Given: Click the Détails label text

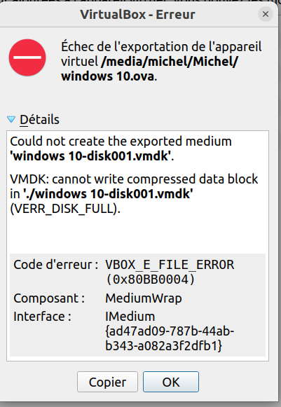Looking at the screenshot, I should click(x=39, y=120).
